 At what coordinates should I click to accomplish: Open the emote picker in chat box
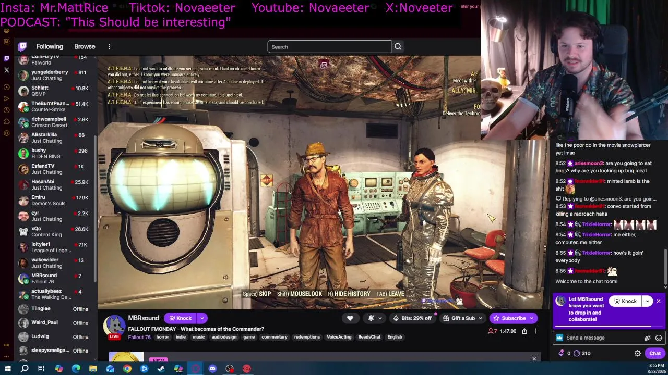[659, 337]
